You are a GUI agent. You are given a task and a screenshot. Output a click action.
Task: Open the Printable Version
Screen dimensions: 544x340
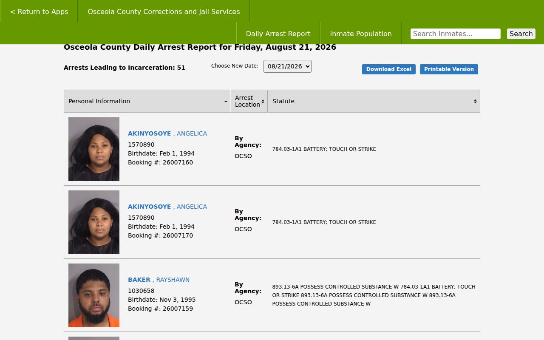pos(449,69)
